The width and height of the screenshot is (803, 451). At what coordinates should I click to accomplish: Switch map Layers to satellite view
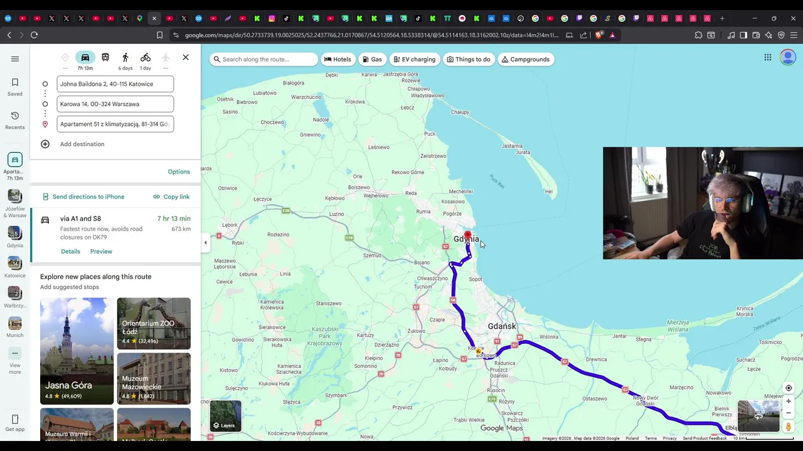(x=225, y=415)
